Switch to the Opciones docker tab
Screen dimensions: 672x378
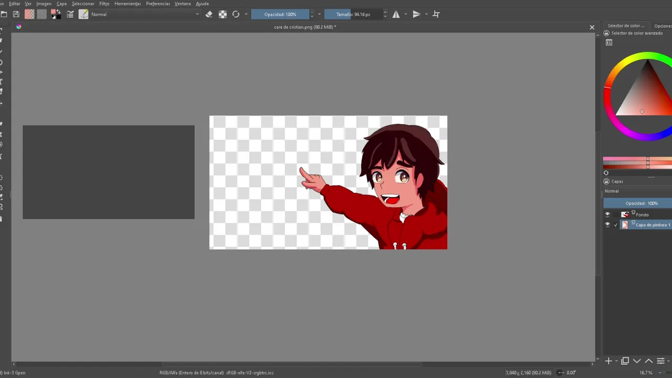click(663, 26)
